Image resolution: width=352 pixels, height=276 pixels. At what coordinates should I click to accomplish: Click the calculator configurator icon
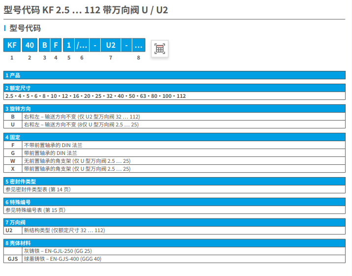click(160, 48)
